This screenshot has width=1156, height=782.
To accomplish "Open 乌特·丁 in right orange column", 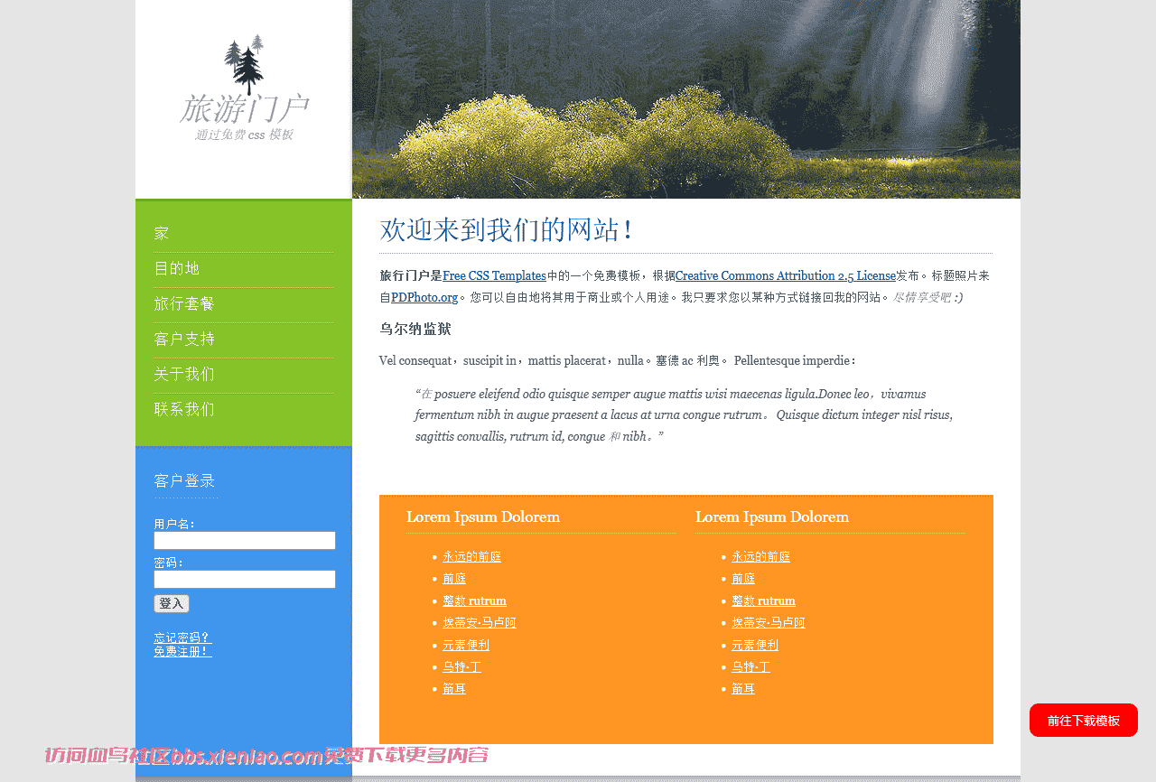I will tap(750, 667).
